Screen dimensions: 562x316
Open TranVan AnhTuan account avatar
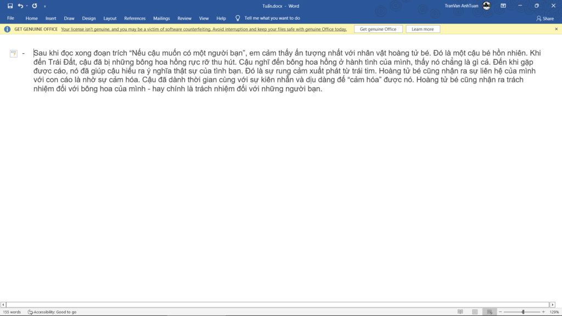pyautogui.click(x=486, y=5)
